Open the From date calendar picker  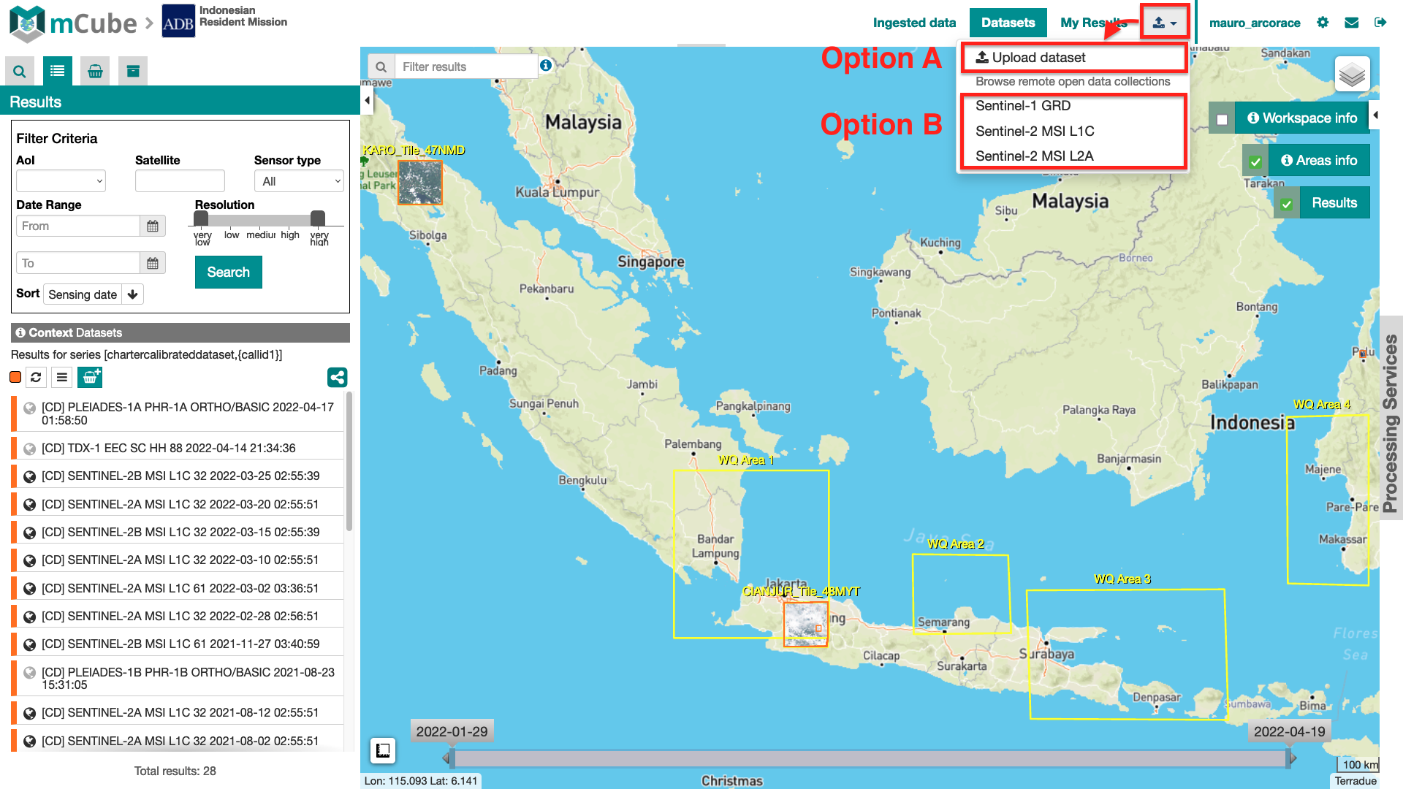click(x=152, y=226)
